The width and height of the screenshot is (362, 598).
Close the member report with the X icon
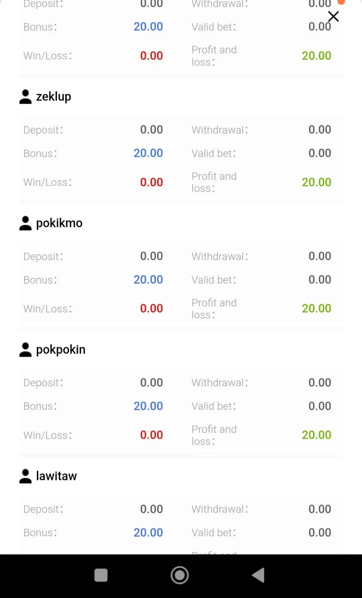333,17
